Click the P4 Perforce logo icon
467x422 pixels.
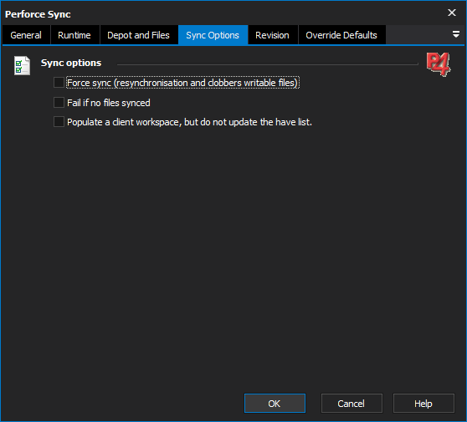[439, 64]
